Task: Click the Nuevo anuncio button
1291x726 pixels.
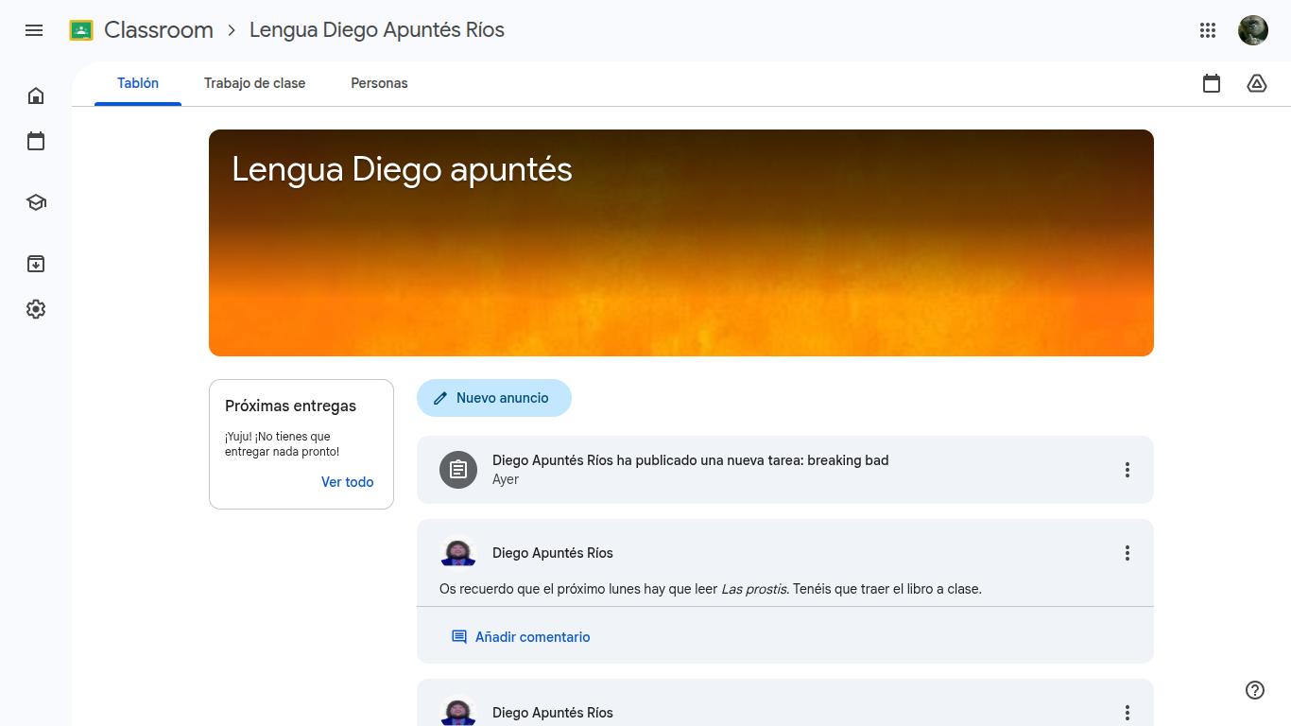Action: [x=494, y=398]
